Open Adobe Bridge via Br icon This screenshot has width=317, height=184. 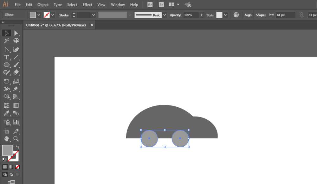point(150,5)
